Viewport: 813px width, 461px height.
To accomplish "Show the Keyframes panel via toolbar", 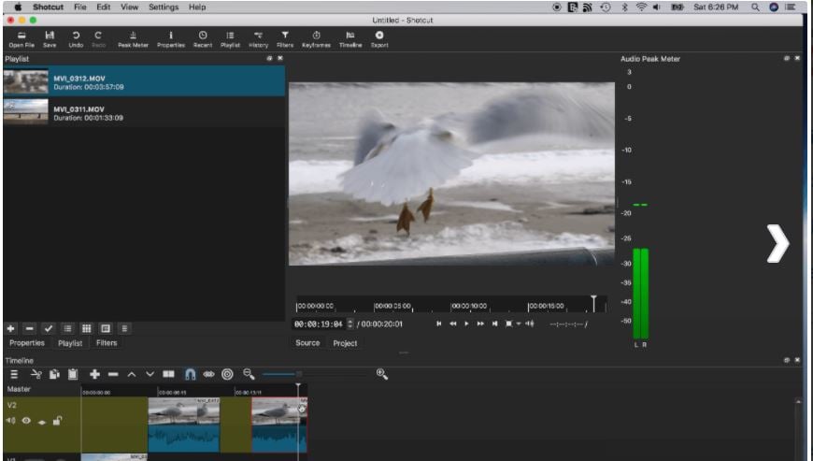I will 316,37.
